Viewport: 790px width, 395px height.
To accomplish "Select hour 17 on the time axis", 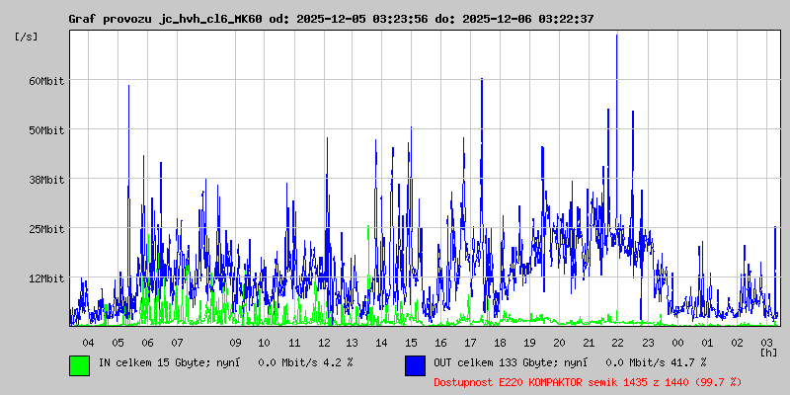I will tap(471, 342).
